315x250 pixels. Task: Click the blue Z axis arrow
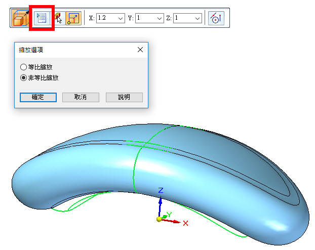pos(160,207)
